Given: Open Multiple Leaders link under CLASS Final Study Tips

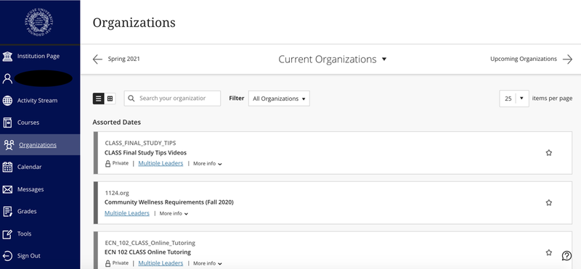Looking at the screenshot, I should click(x=161, y=163).
